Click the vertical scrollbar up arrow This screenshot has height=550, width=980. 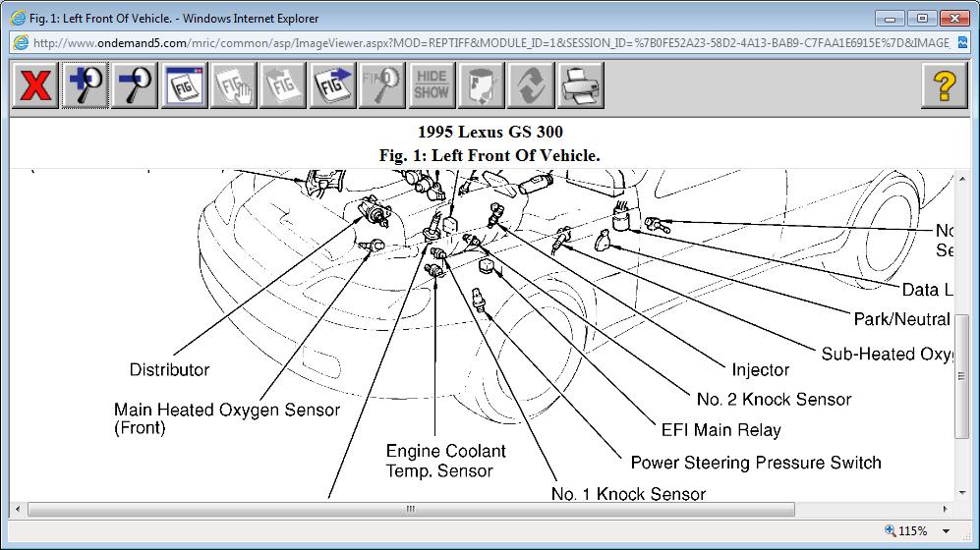(962, 179)
